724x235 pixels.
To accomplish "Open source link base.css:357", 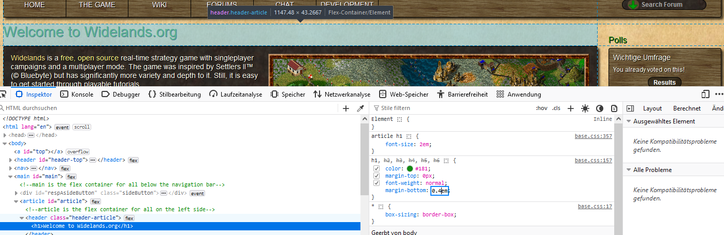I will [593, 136].
